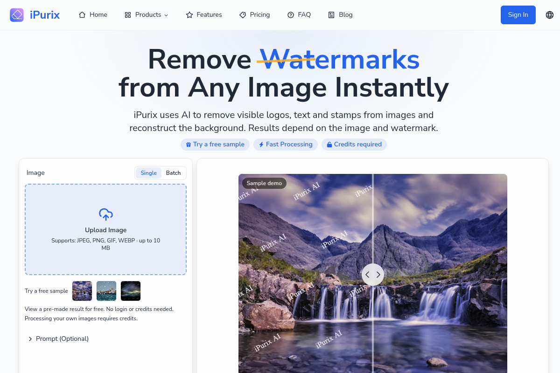Choose the second seaside sample thumbnail
Screen dimensions: 560x373
click(106, 291)
